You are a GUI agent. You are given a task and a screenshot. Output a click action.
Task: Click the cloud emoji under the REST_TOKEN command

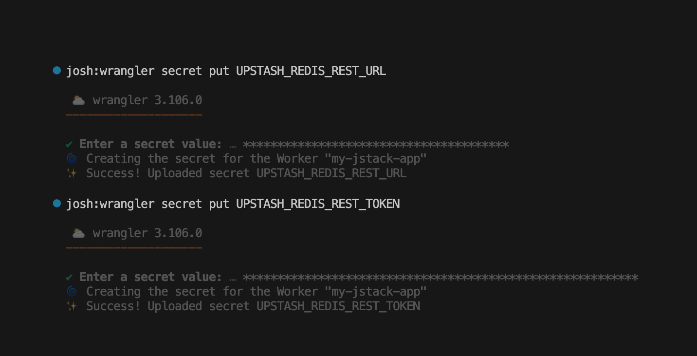pyautogui.click(x=78, y=233)
